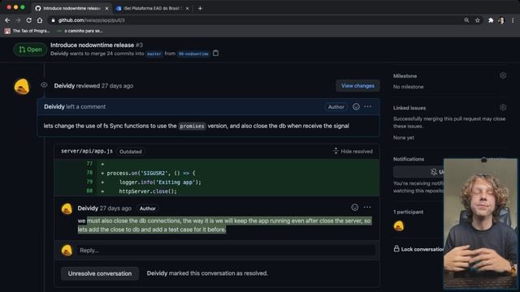Click the Open pull request status badge

pyautogui.click(x=30, y=49)
